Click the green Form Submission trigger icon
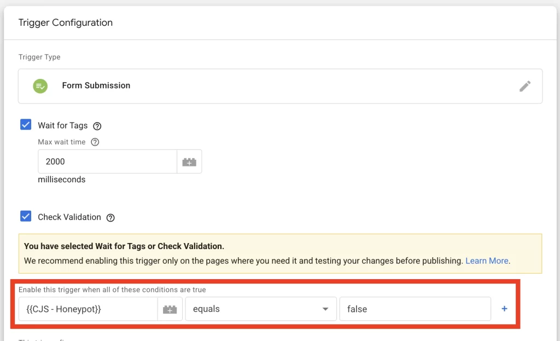 (40, 86)
